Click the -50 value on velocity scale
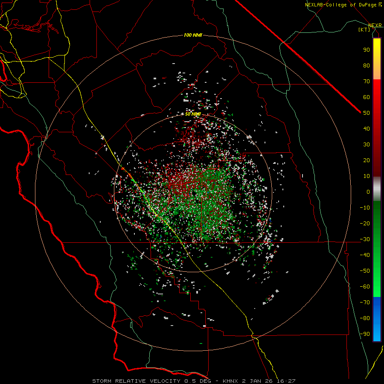Screen dimensions: 384x384 (x=365, y=271)
